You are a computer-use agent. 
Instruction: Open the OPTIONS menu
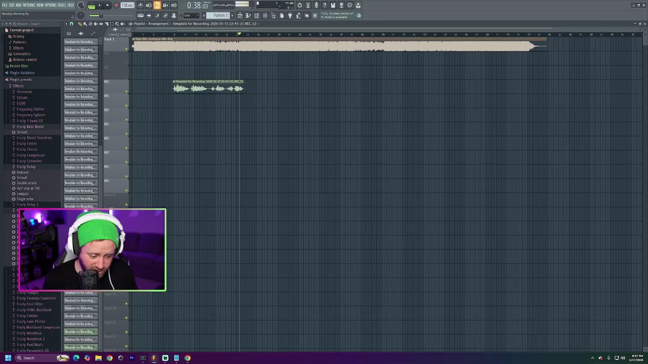[51, 5]
